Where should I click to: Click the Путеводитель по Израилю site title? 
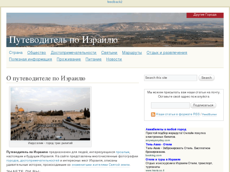(x=63, y=40)
